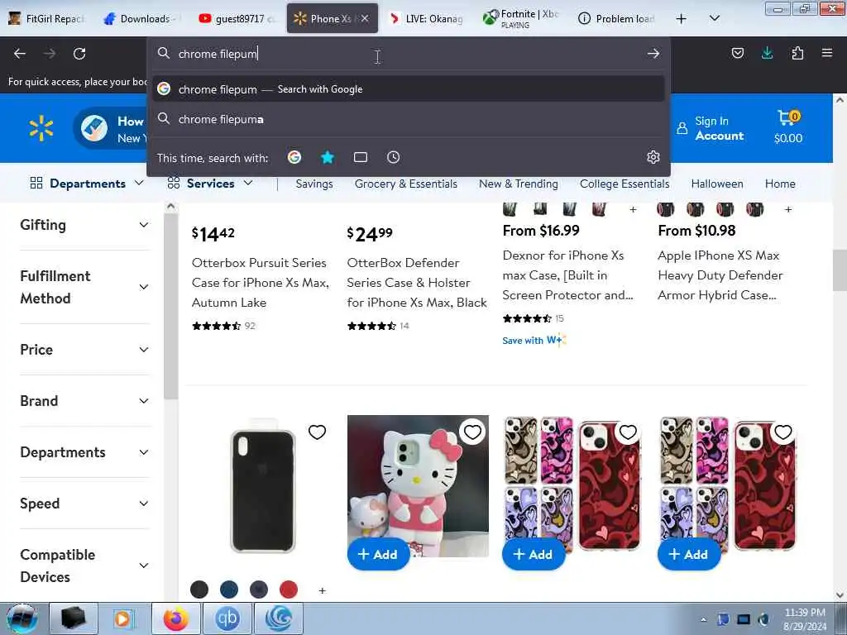Favorite the Hello Kitty case with heart
847x635 pixels.
pos(472,432)
